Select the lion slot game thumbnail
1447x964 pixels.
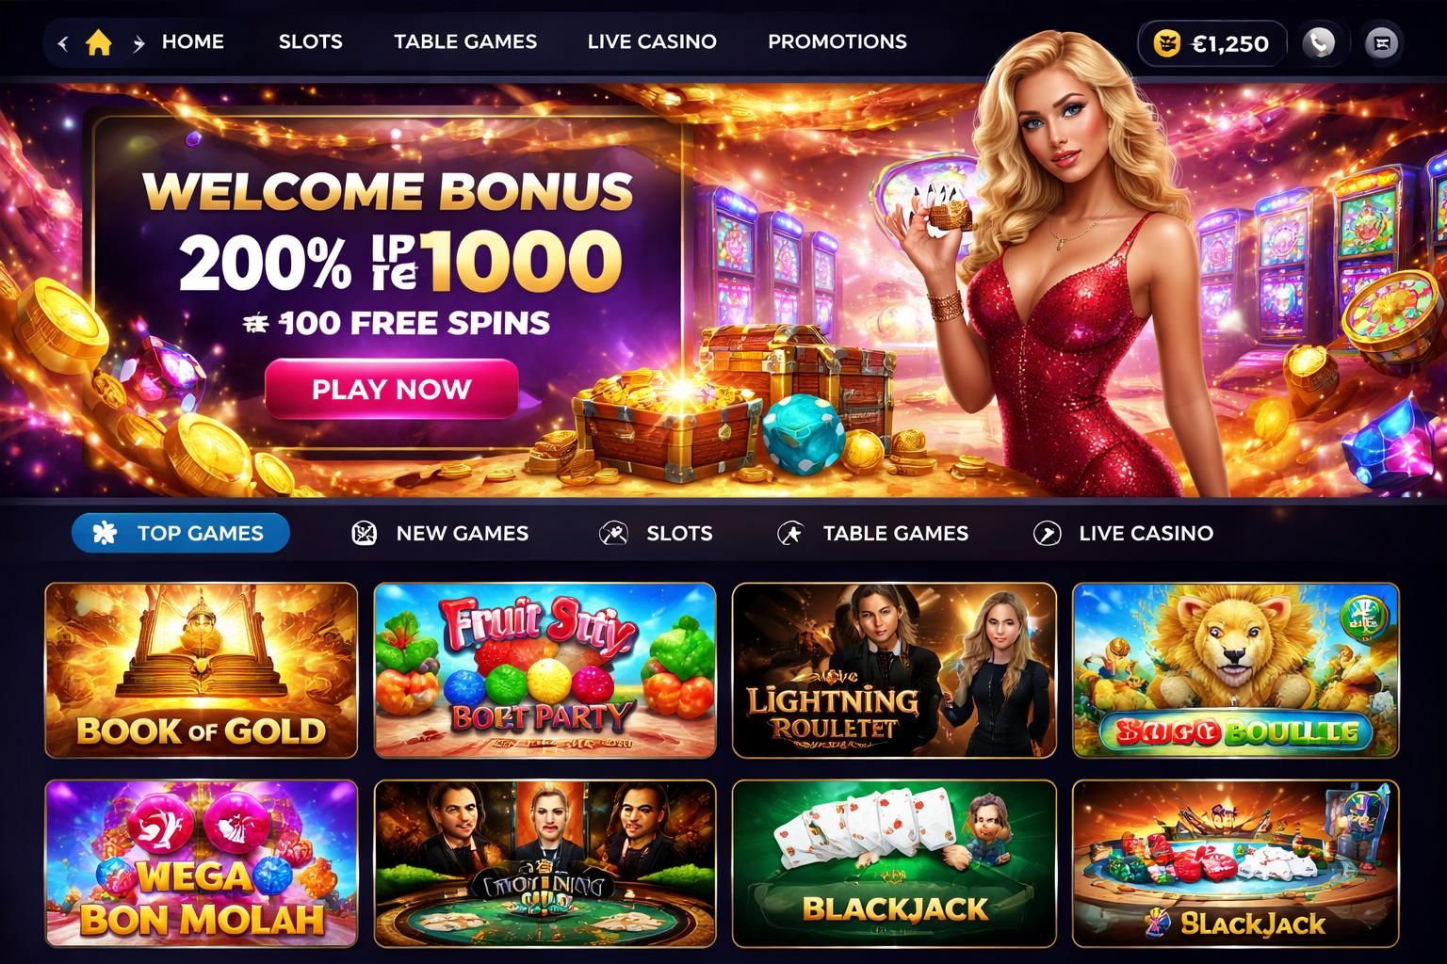[1236, 670]
